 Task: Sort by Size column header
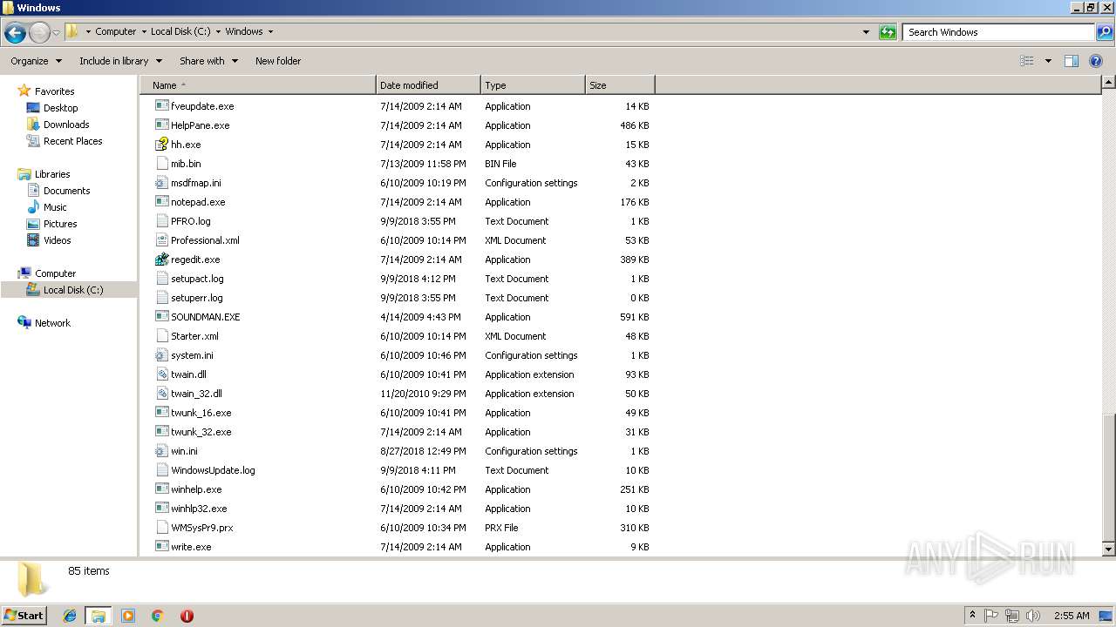620,85
